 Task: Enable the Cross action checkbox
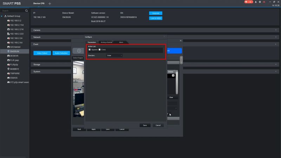pos(99,50)
